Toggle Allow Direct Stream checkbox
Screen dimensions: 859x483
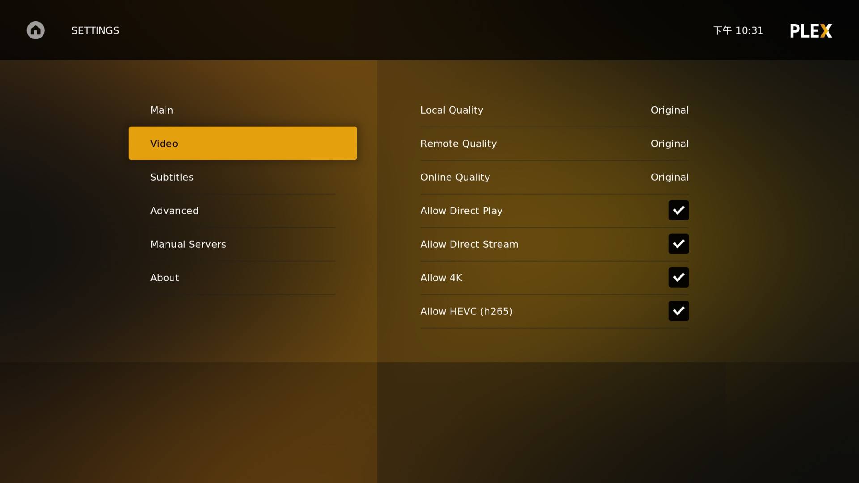(x=678, y=244)
